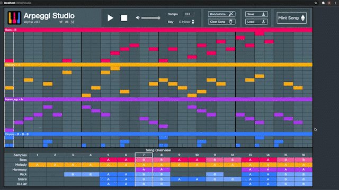Save the current song
Image resolution: width=339 pixels, height=190 pixels.
pyautogui.click(x=256, y=14)
